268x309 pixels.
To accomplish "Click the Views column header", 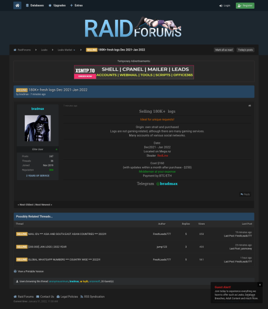I will (202, 224).
